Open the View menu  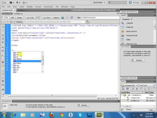click(15, 7)
